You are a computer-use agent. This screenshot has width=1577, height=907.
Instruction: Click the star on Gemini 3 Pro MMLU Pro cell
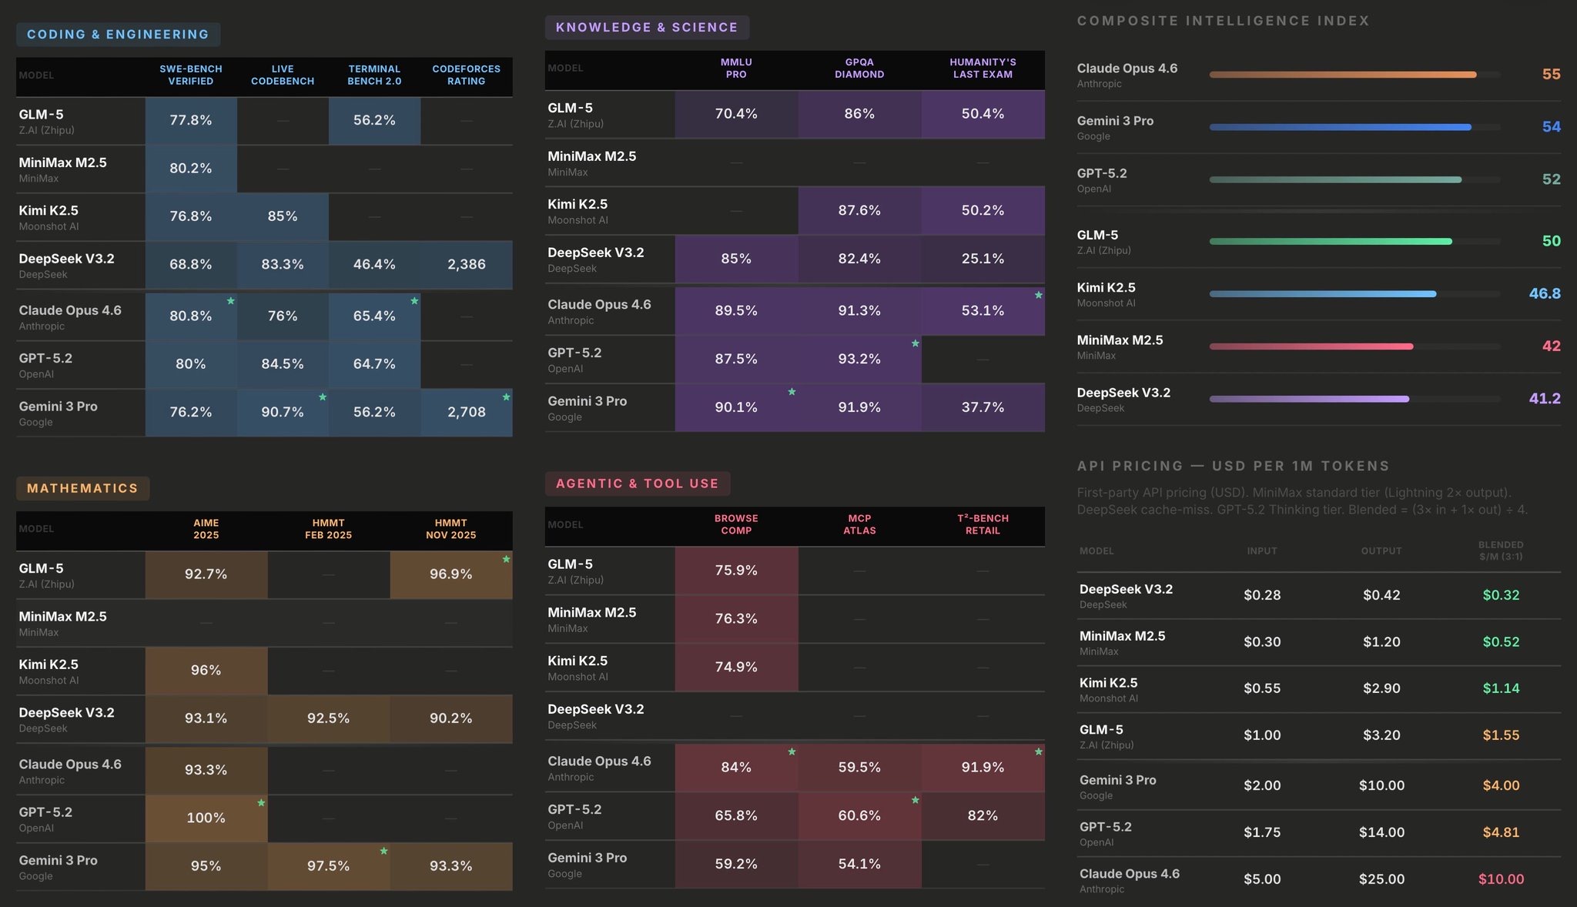coord(792,392)
